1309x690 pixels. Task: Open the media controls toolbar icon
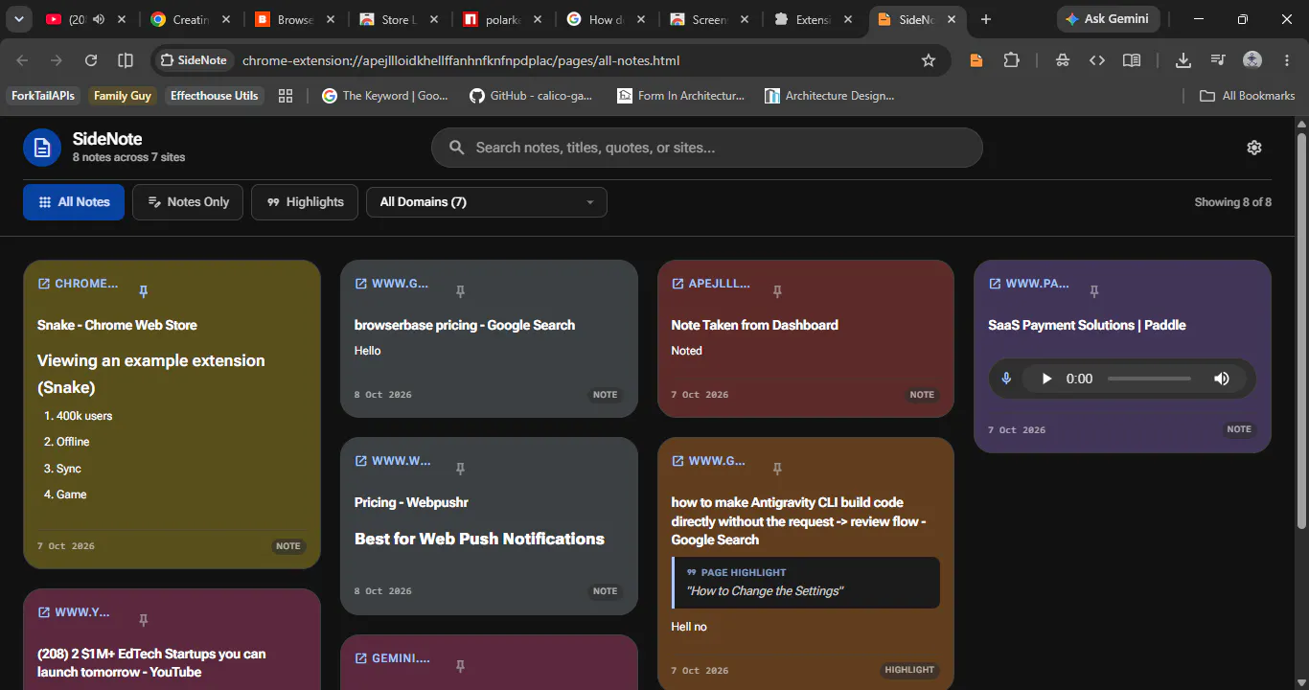click(x=1218, y=60)
